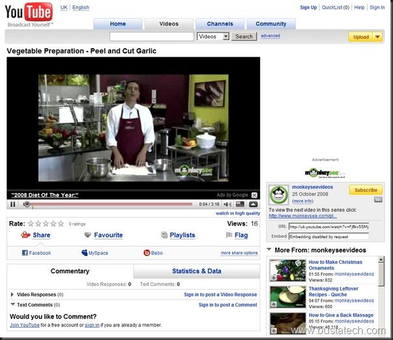Click the Search button

click(x=244, y=36)
